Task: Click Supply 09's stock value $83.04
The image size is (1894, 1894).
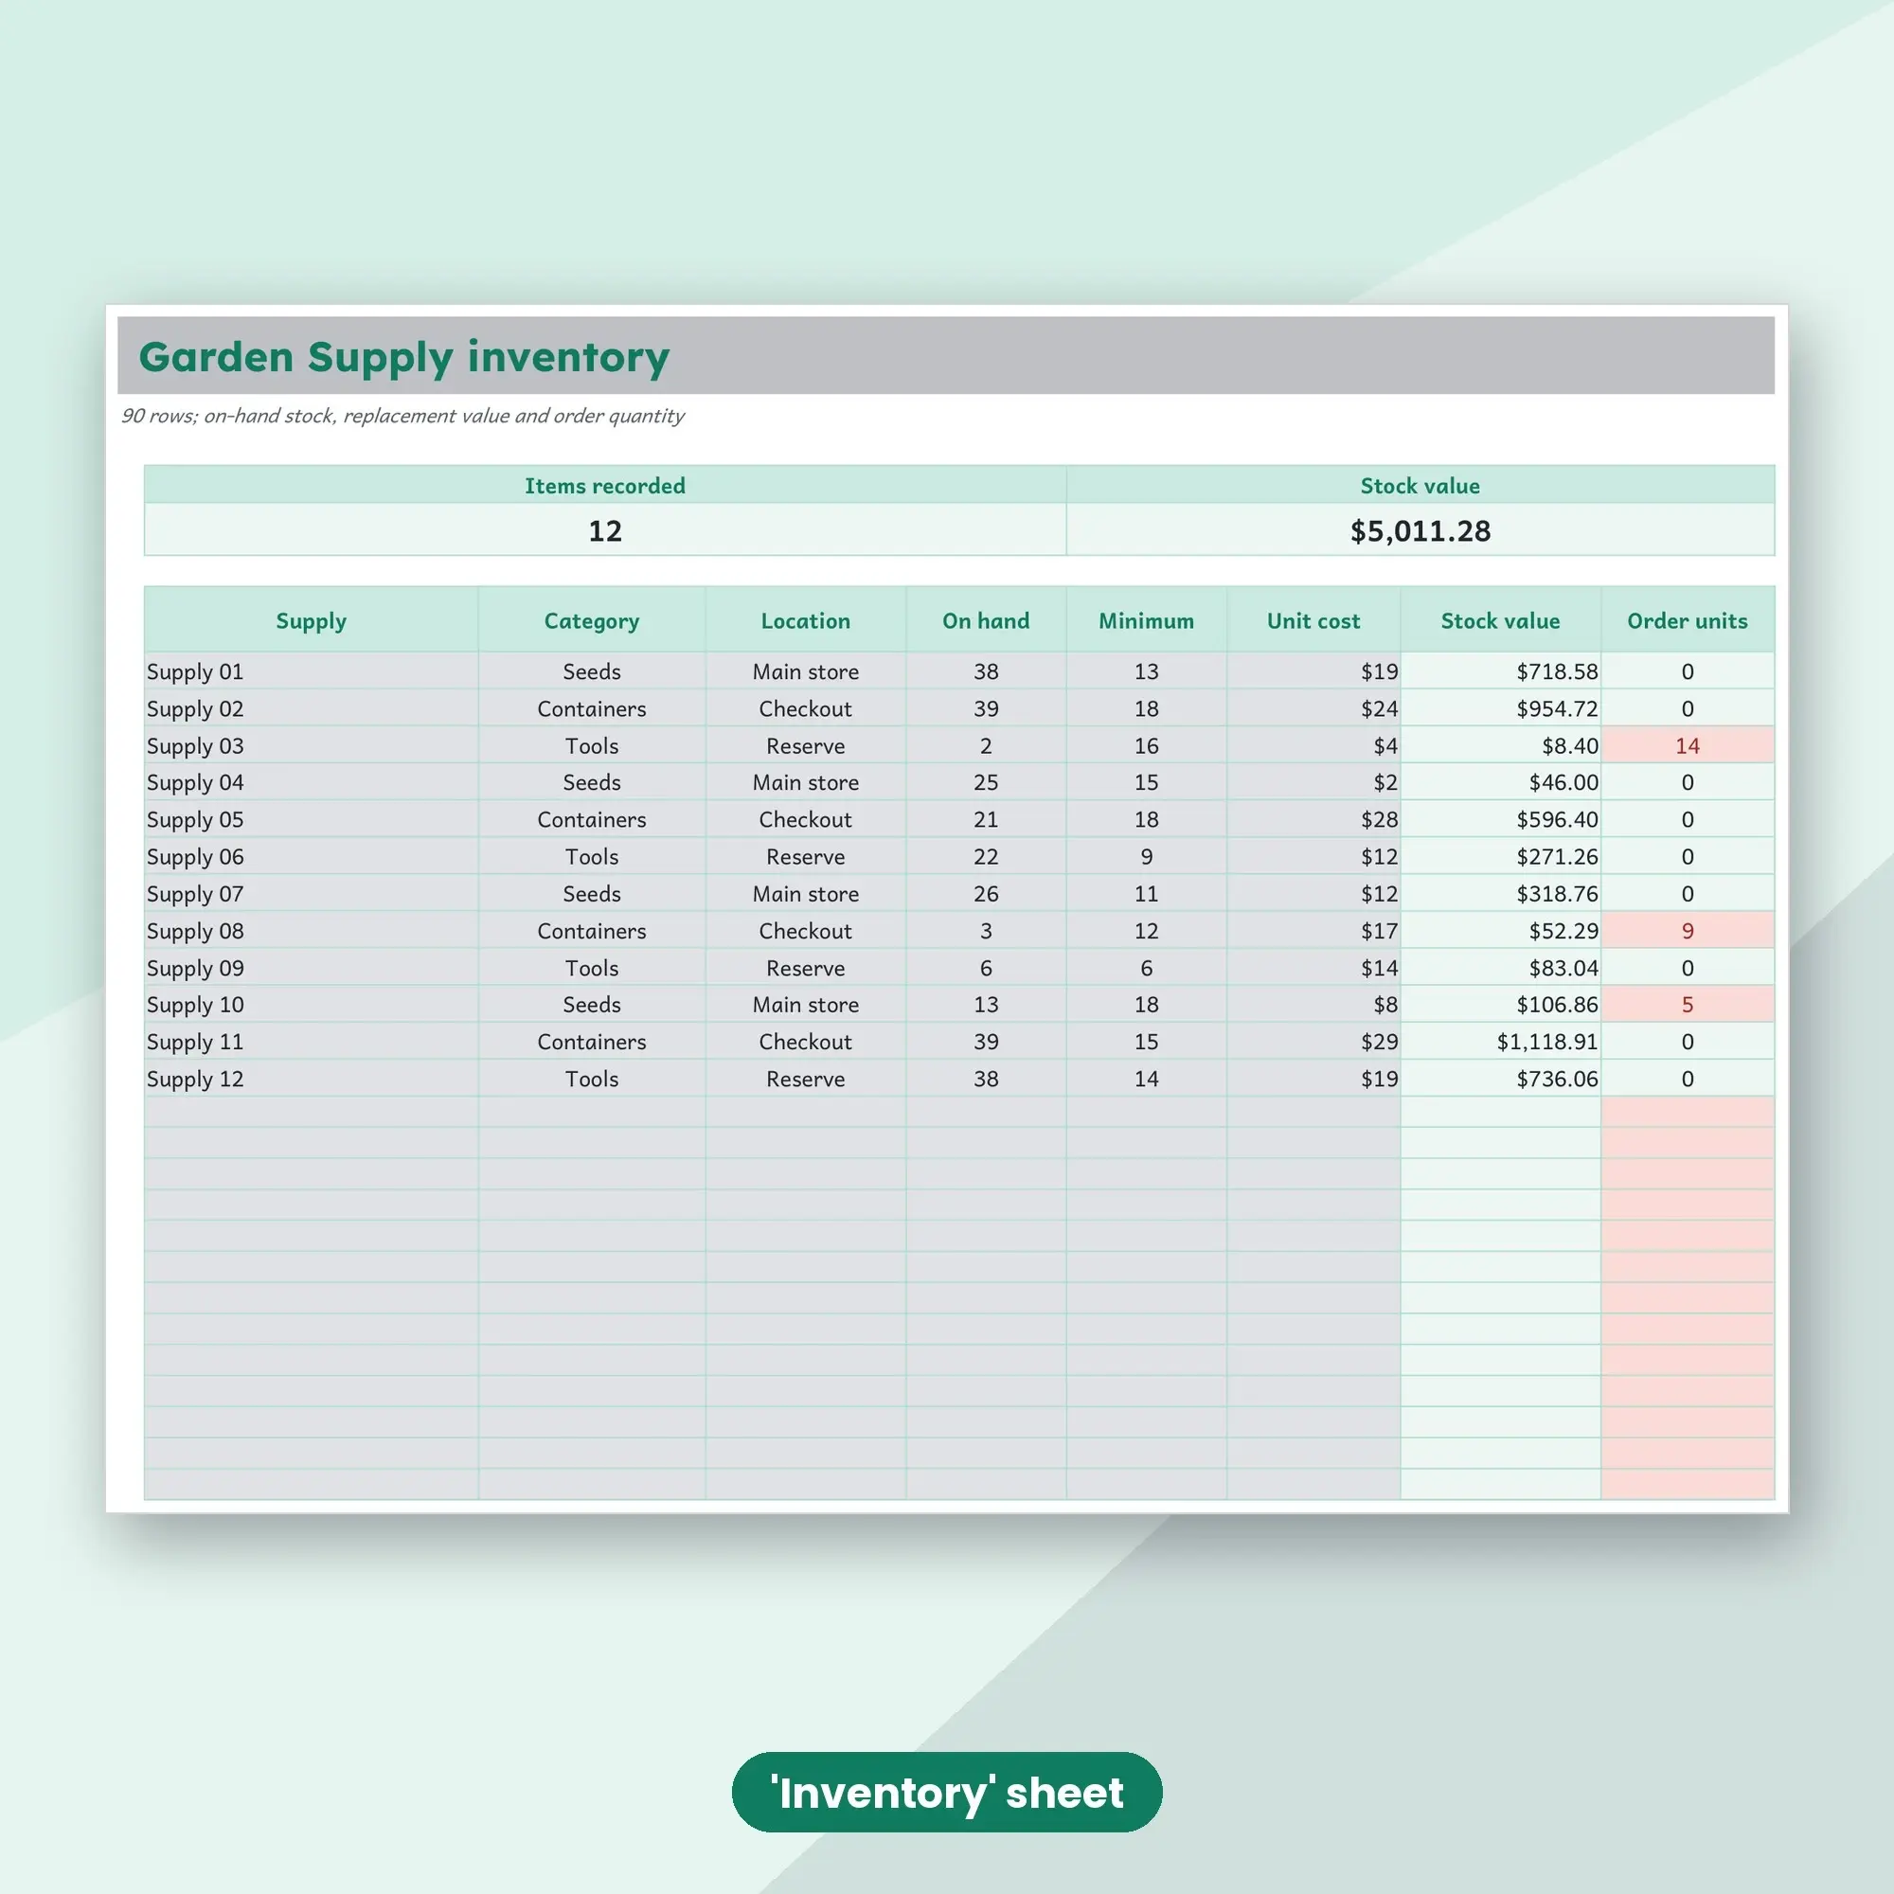Action: pos(1500,968)
